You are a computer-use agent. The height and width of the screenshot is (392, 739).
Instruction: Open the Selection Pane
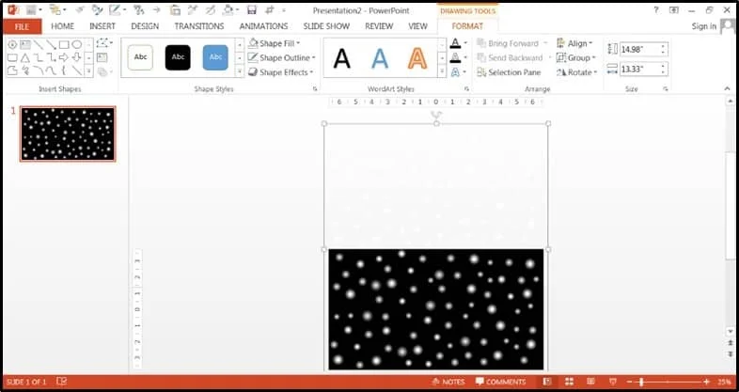point(509,72)
